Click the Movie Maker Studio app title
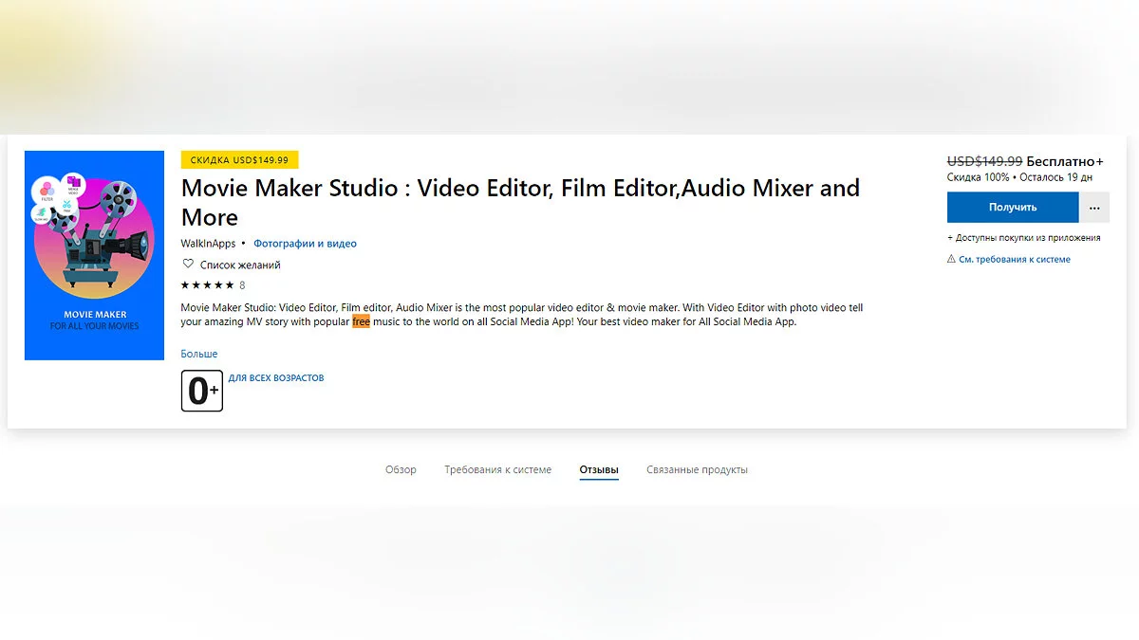 (x=520, y=202)
